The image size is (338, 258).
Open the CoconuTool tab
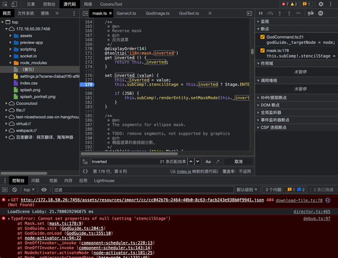111,4
